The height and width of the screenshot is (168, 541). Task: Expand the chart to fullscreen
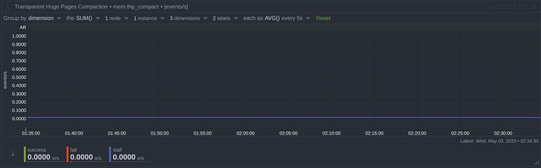(521, 7)
